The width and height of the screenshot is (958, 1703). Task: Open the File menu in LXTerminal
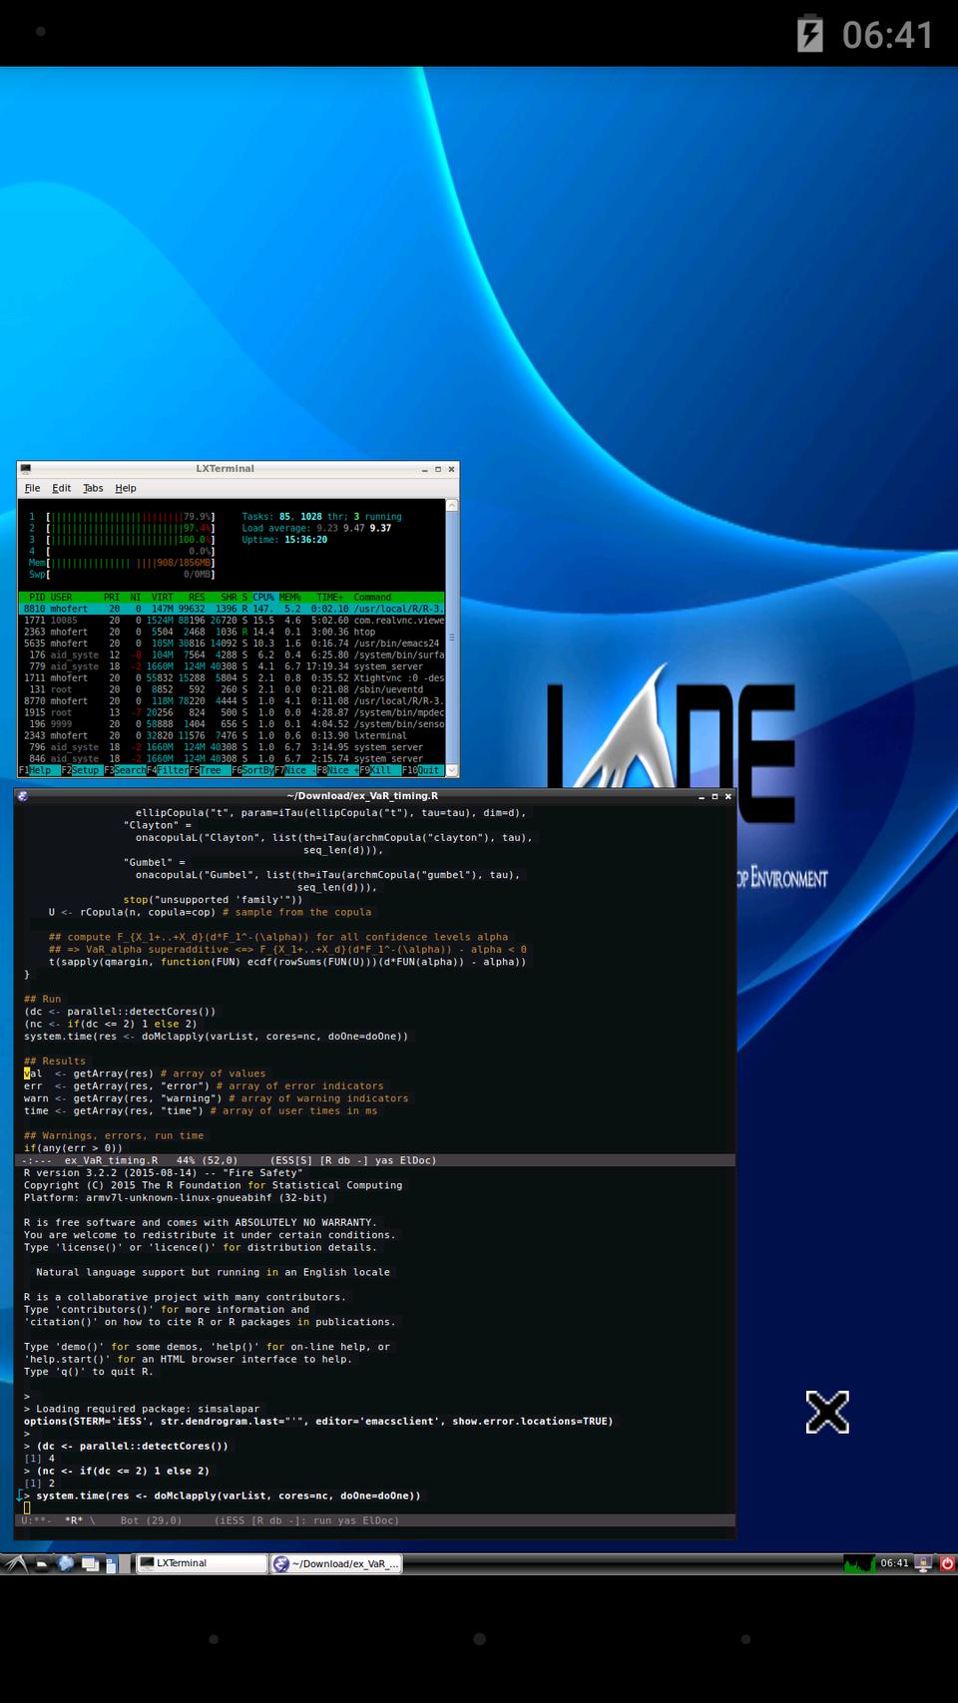pos(32,488)
